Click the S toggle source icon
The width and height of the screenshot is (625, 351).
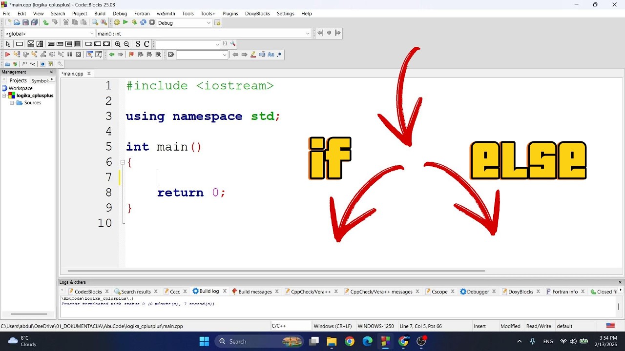[x=138, y=44]
